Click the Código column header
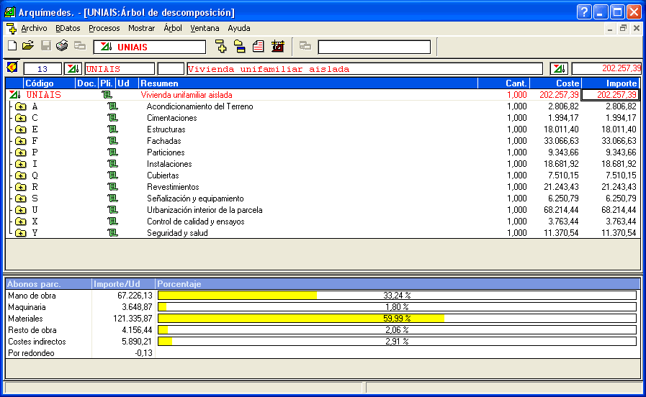This screenshot has height=397, width=646. pyautogui.click(x=50, y=83)
